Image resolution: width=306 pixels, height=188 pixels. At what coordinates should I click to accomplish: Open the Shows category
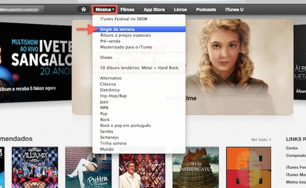[106, 57]
